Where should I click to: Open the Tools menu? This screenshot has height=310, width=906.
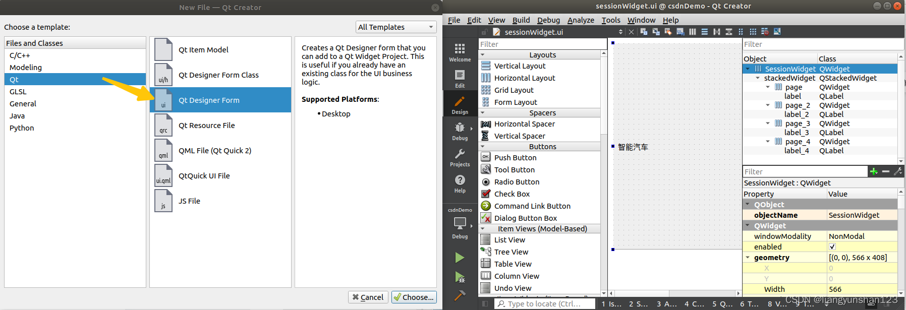point(611,20)
